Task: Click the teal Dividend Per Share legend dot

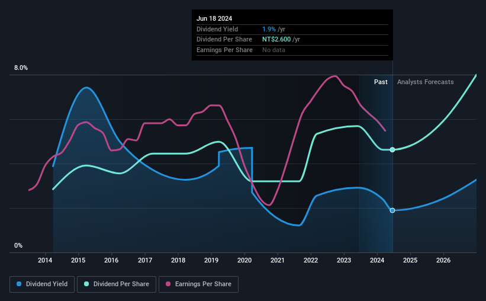Action: 86,284
